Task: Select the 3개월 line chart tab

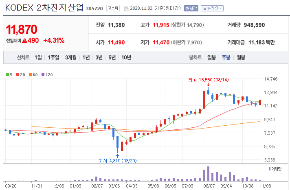Action: pos(70,57)
